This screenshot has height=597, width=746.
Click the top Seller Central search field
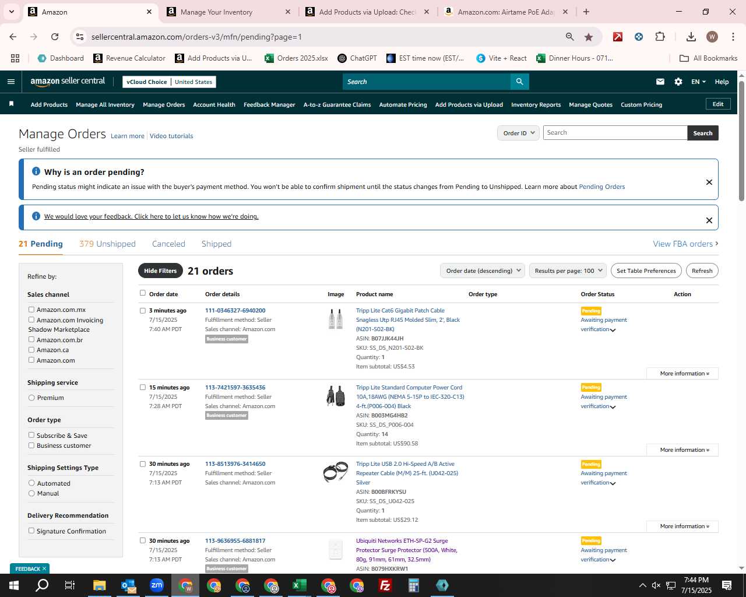(x=426, y=82)
